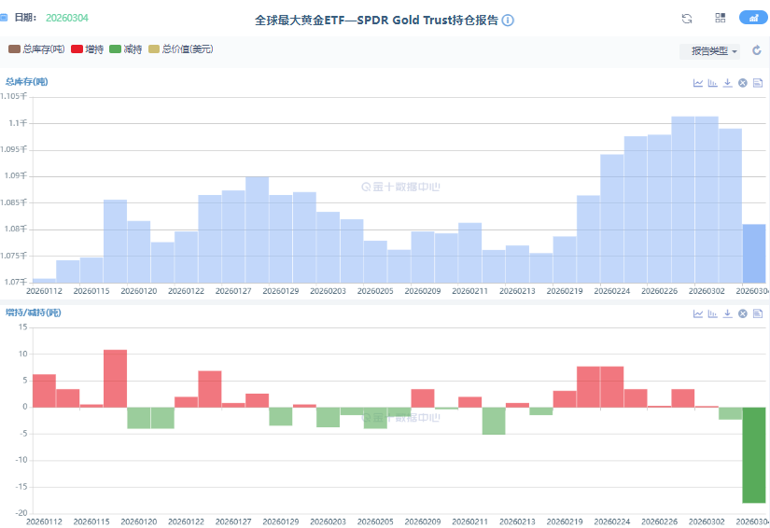Switch 总库存 chart to bar view
The width and height of the screenshot is (770, 528).
point(712,83)
